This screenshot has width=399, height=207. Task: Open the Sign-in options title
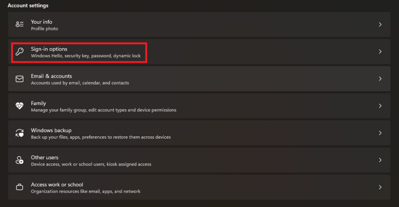pos(49,49)
